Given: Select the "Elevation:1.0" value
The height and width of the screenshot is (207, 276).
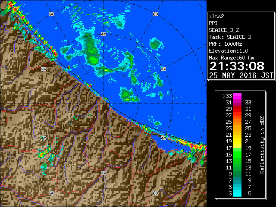Looking at the screenshot, I should pos(229,51).
